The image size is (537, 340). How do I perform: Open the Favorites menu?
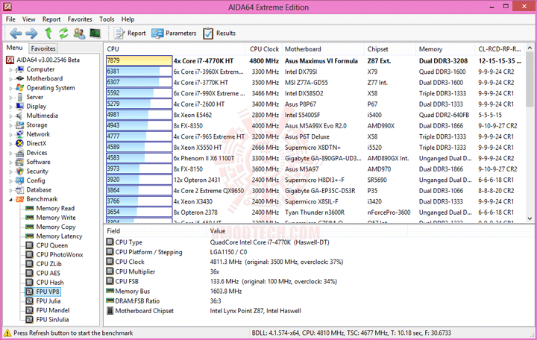80,19
